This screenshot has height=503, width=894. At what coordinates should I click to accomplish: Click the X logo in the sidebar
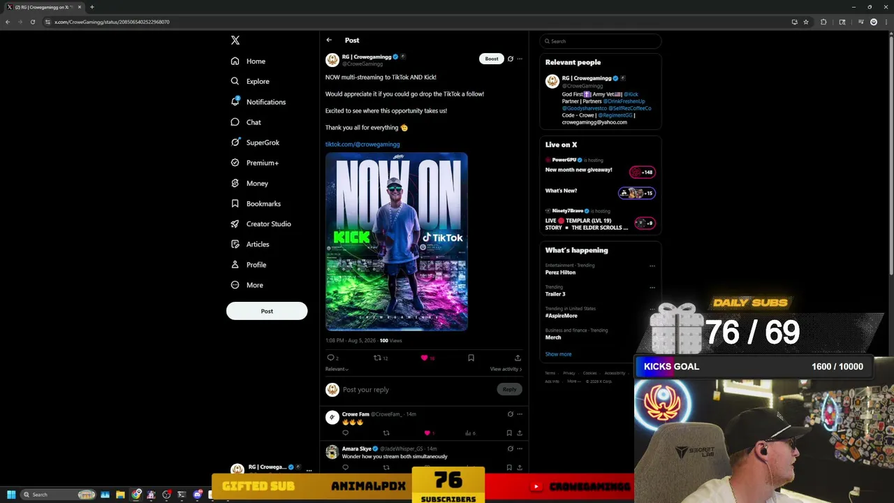point(235,41)
